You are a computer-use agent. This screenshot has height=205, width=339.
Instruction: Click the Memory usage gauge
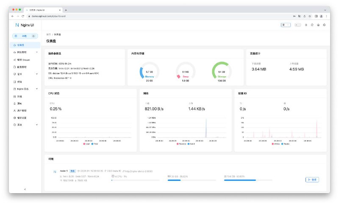coord(149,72)
